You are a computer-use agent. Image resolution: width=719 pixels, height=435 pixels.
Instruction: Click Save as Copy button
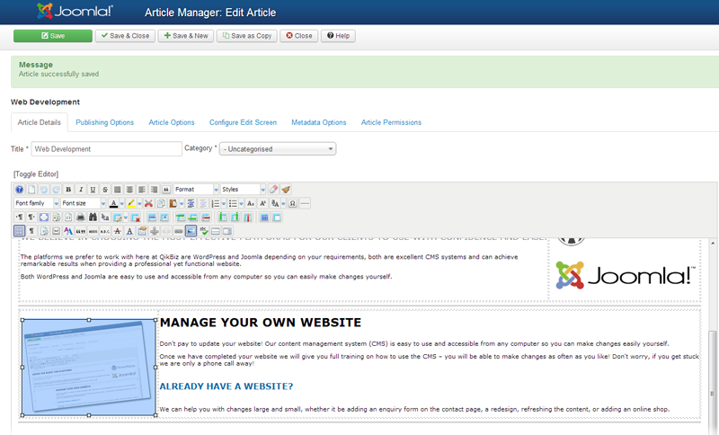247,36
